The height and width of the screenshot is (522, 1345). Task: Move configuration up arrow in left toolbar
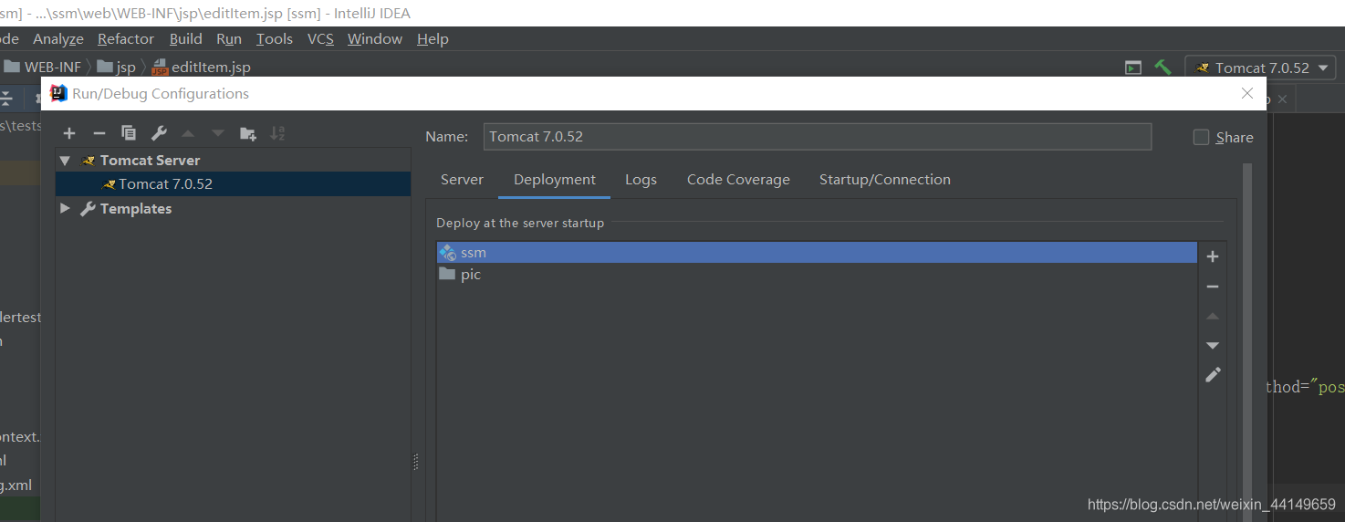pos(188,133)
